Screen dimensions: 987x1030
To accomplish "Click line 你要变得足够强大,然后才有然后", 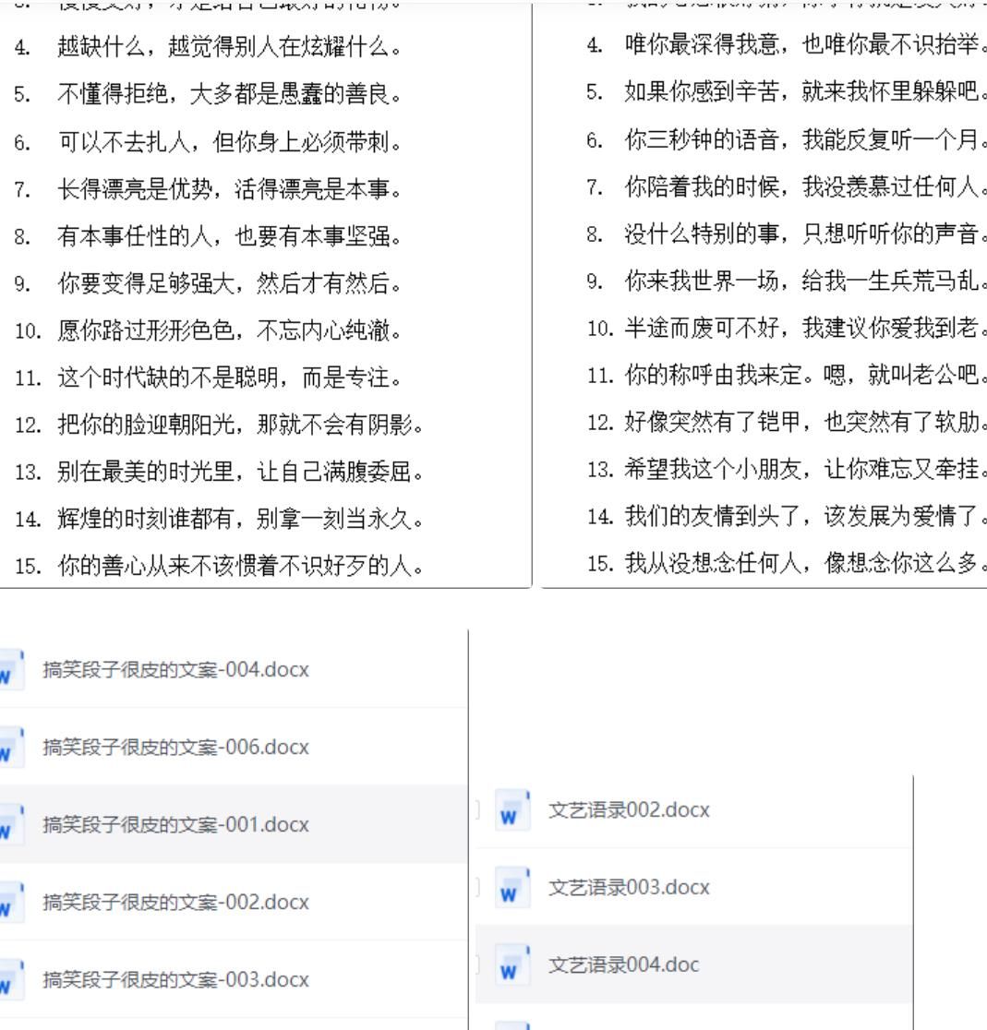I will [230, 283].
